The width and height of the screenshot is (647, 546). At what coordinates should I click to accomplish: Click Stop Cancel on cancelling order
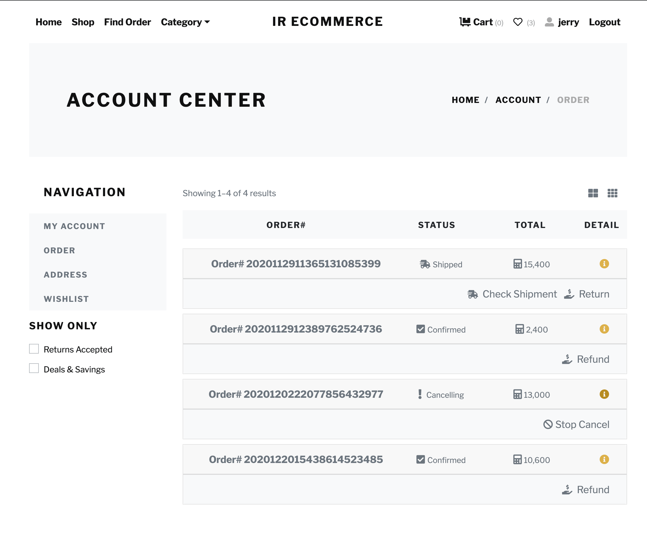(576, 424)
